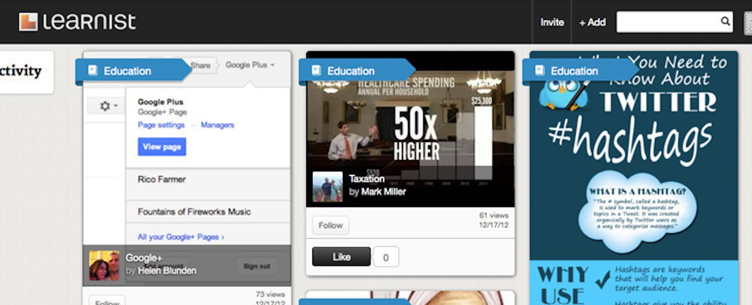The width and height of the screenshot is (752, 305).
Task: Click book icon on Taxation card's Education ribbon
Action: [x=316, y=70]
